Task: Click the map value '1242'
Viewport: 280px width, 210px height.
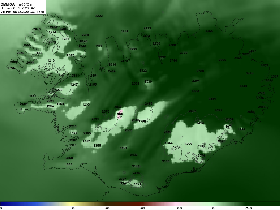Action: point(200,123)
